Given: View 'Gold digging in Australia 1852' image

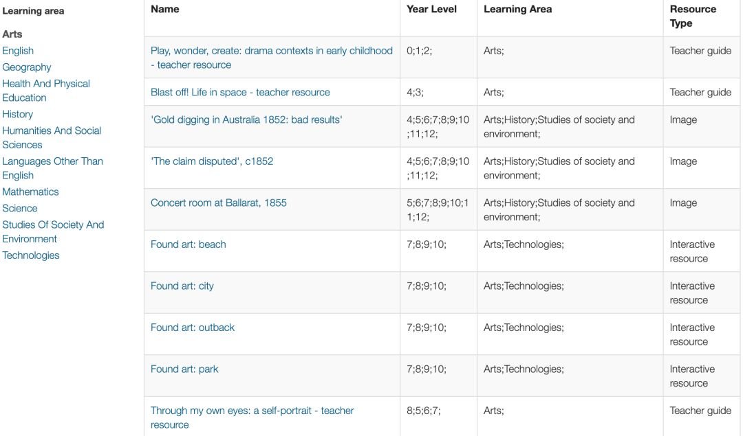Looking at the screenshot, I should pos(246,119).
